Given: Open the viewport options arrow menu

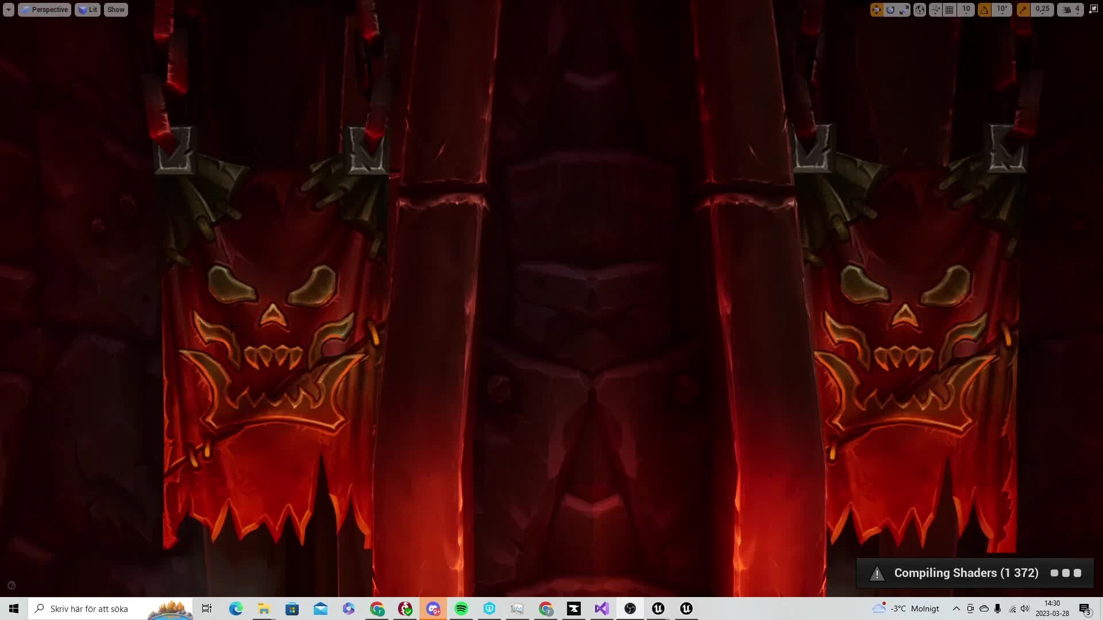Looking at the screenshot, I should coord(9,10).
